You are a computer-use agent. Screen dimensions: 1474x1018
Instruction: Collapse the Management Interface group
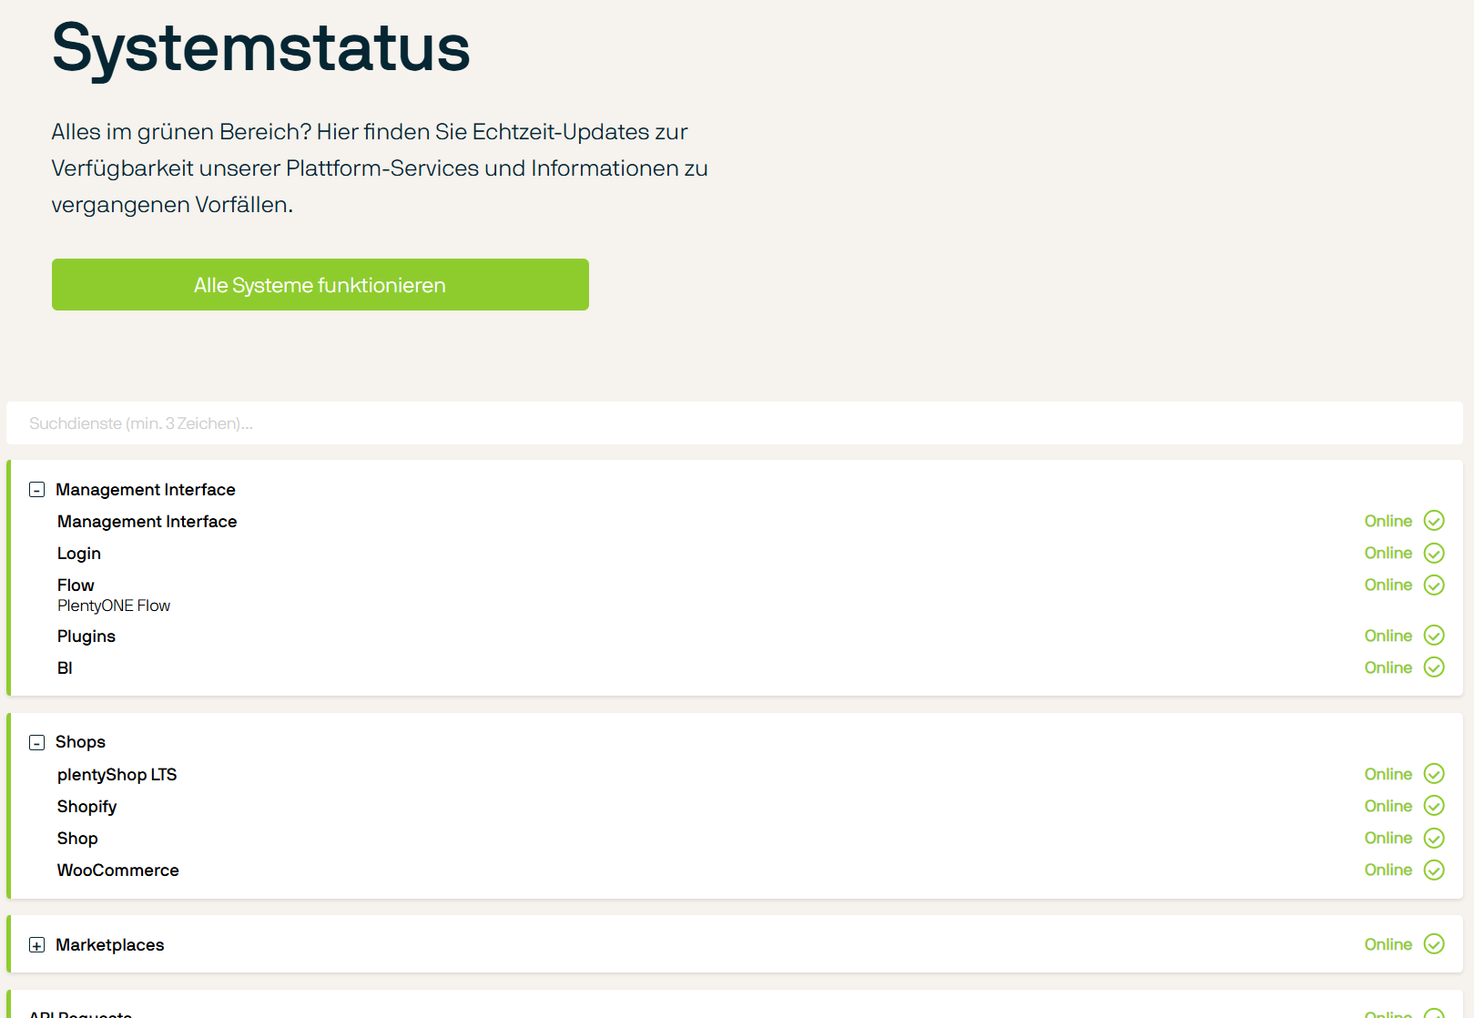click(x=36, y=490)
